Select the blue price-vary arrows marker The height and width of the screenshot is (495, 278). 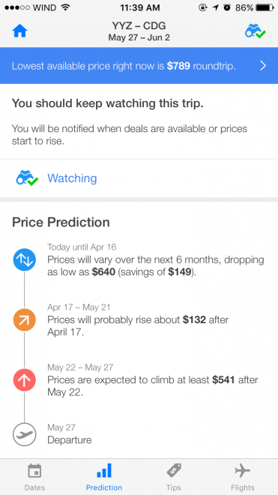(x=24, y=259)
